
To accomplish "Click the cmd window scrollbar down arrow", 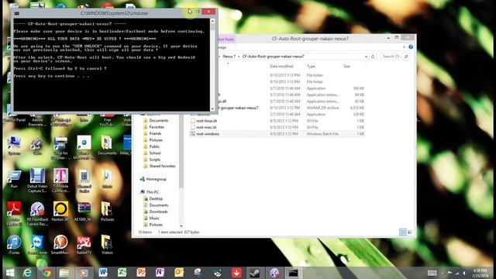I will click(212, 108).
